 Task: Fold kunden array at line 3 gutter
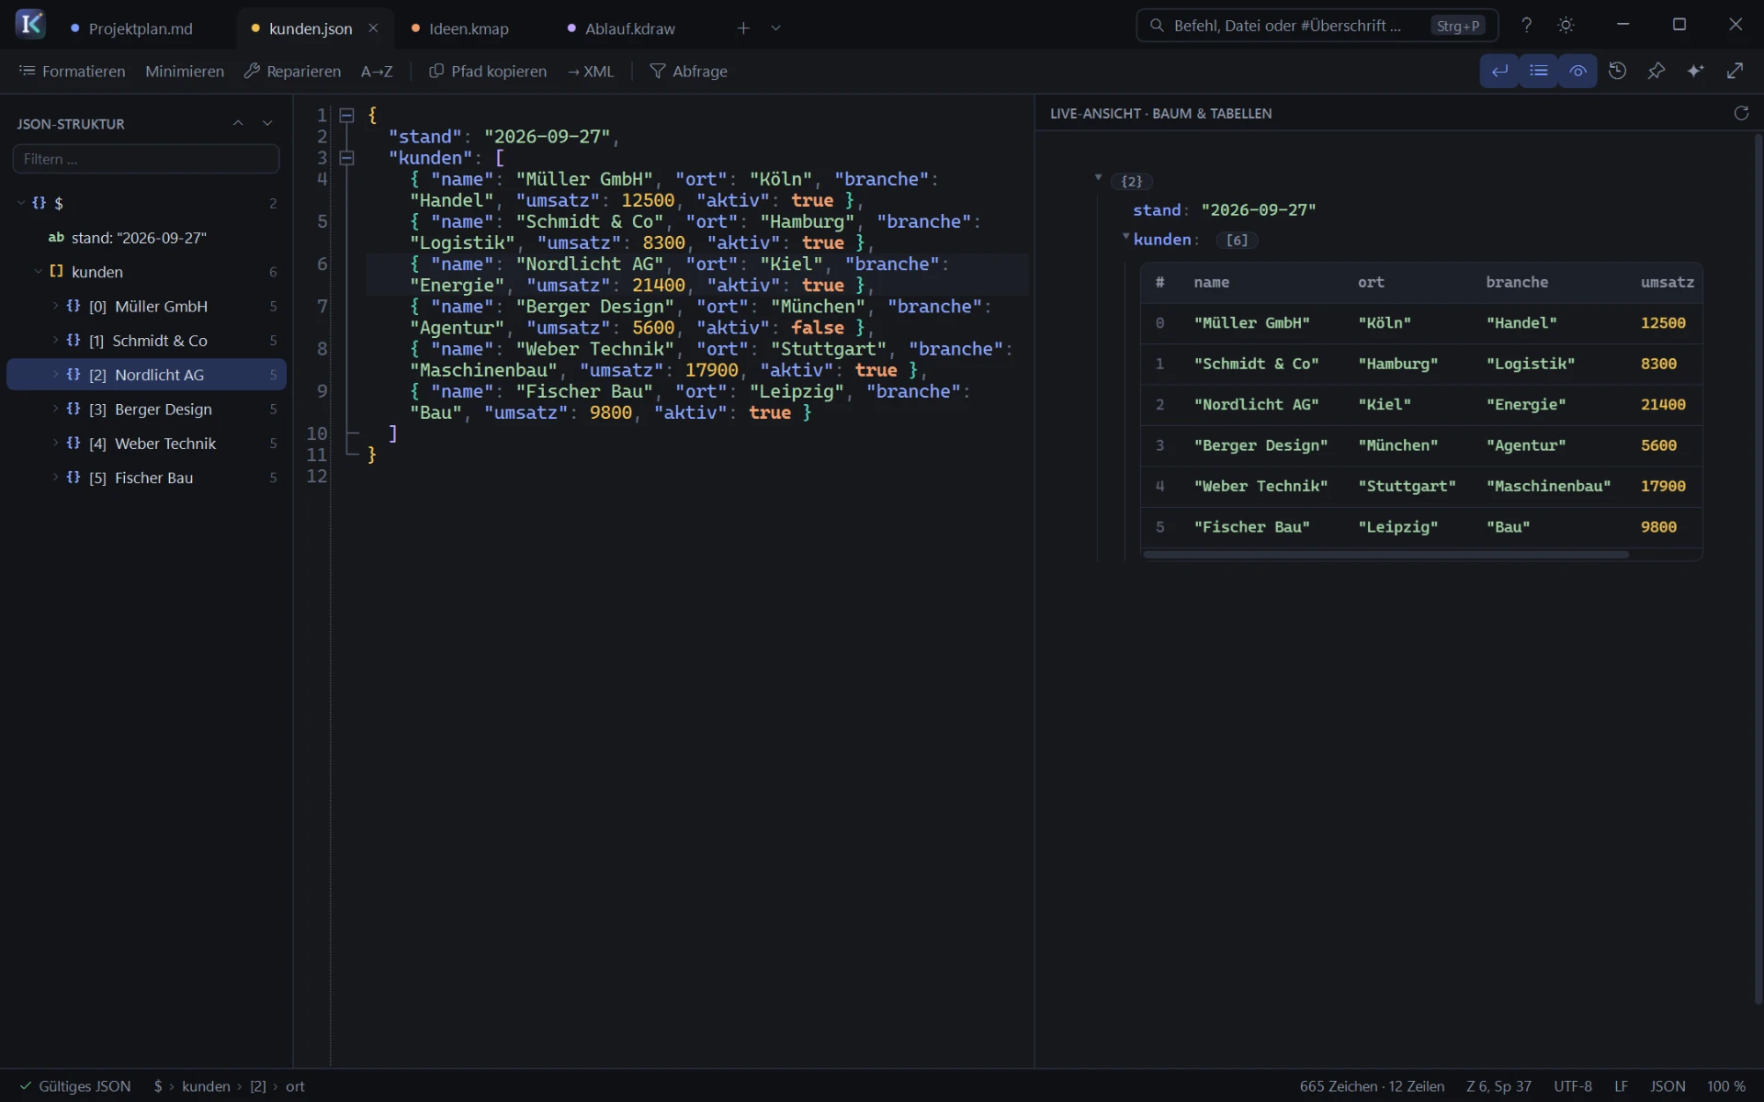click(x=346, y=158)
